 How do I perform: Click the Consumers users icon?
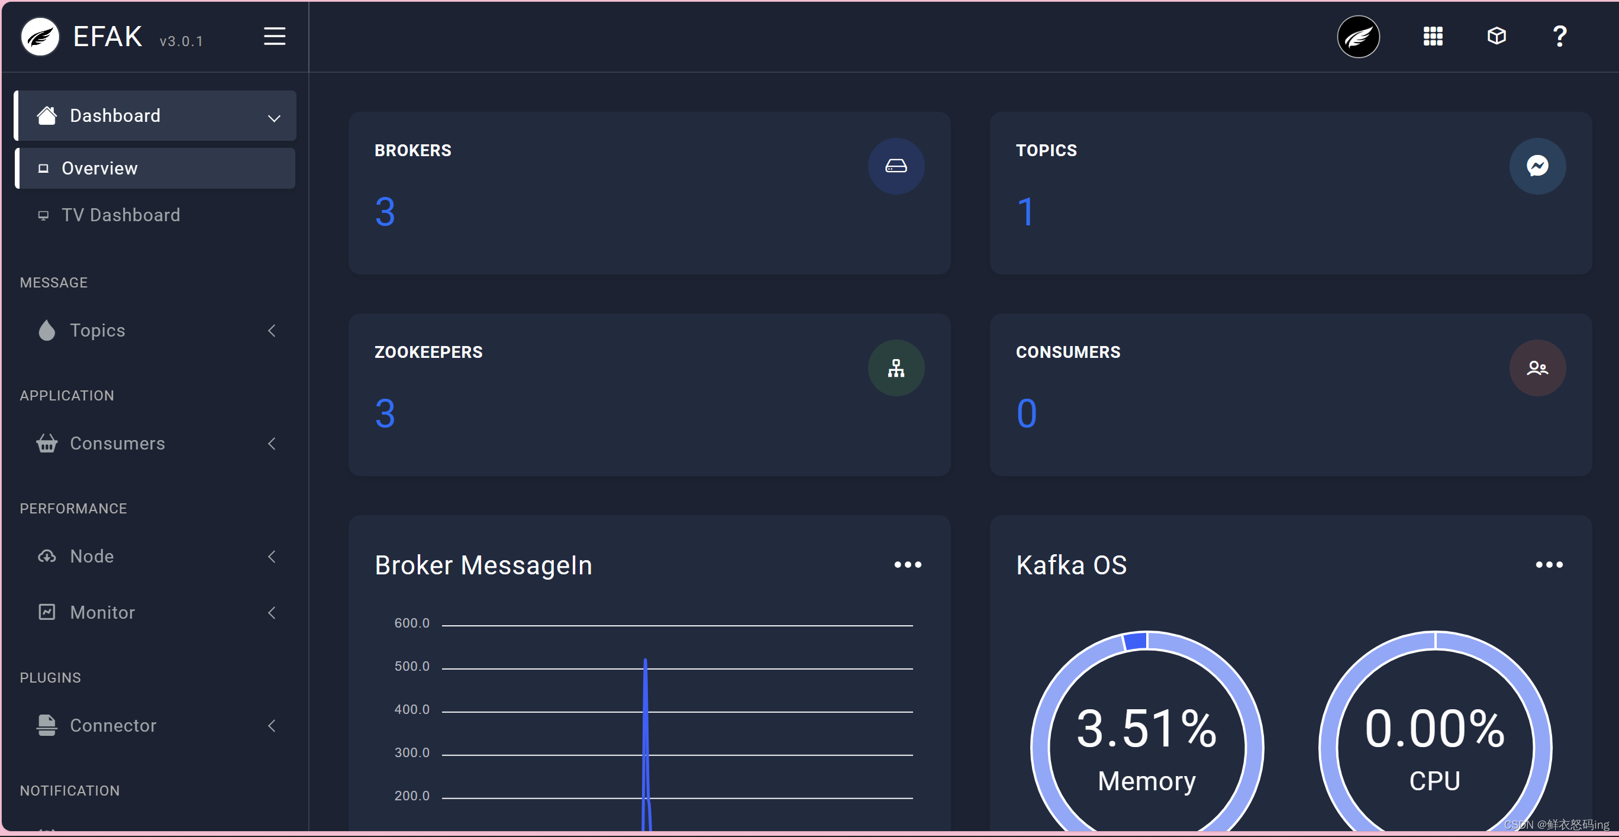(1537, 367)
